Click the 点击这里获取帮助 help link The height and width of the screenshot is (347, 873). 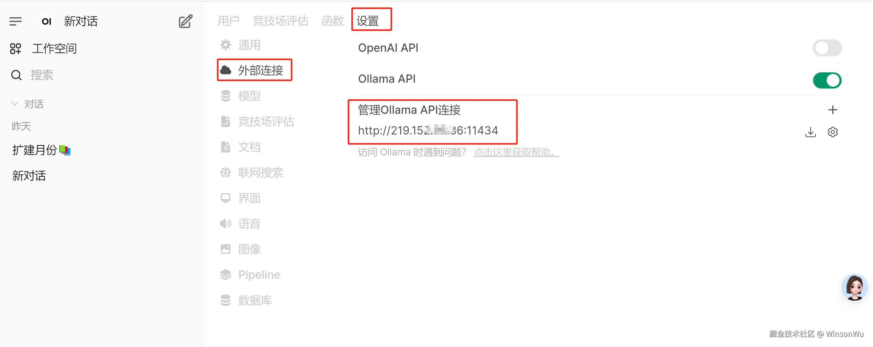[516, 152]
